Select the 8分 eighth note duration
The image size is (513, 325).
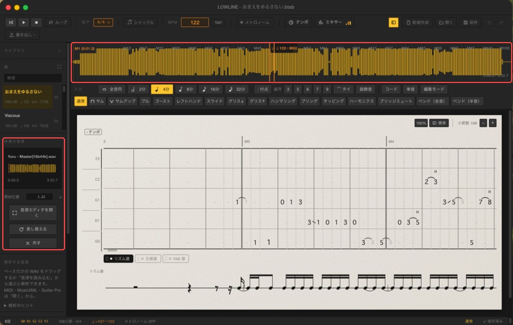coord(186,89)
